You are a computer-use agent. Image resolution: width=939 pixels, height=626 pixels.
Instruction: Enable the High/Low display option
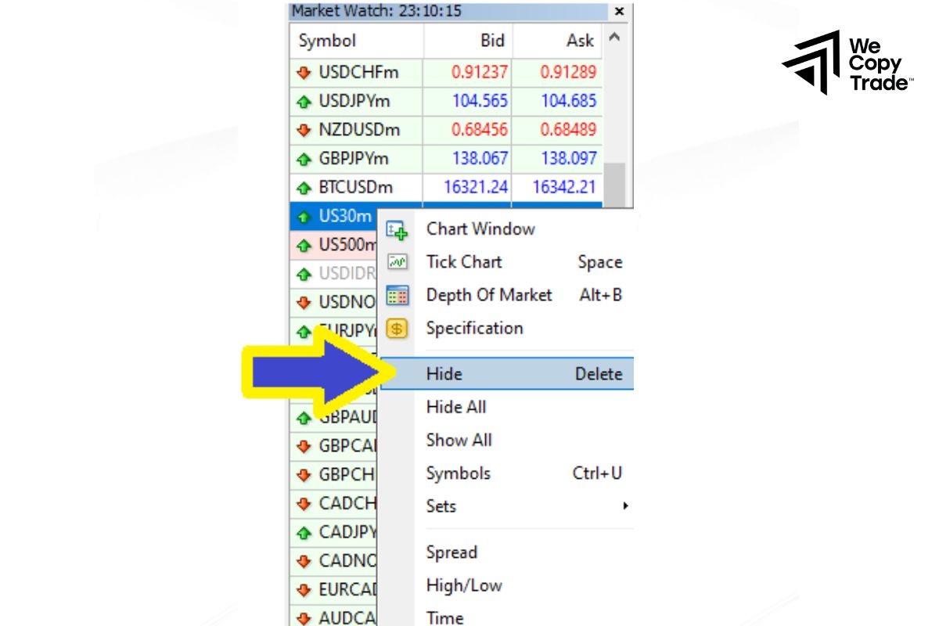click(x=464, y=585)
